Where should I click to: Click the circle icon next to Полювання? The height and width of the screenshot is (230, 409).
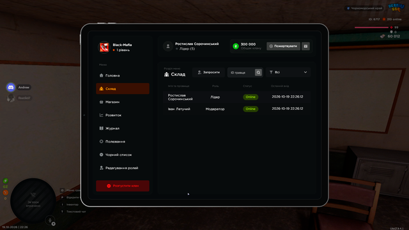click(101, 142)
